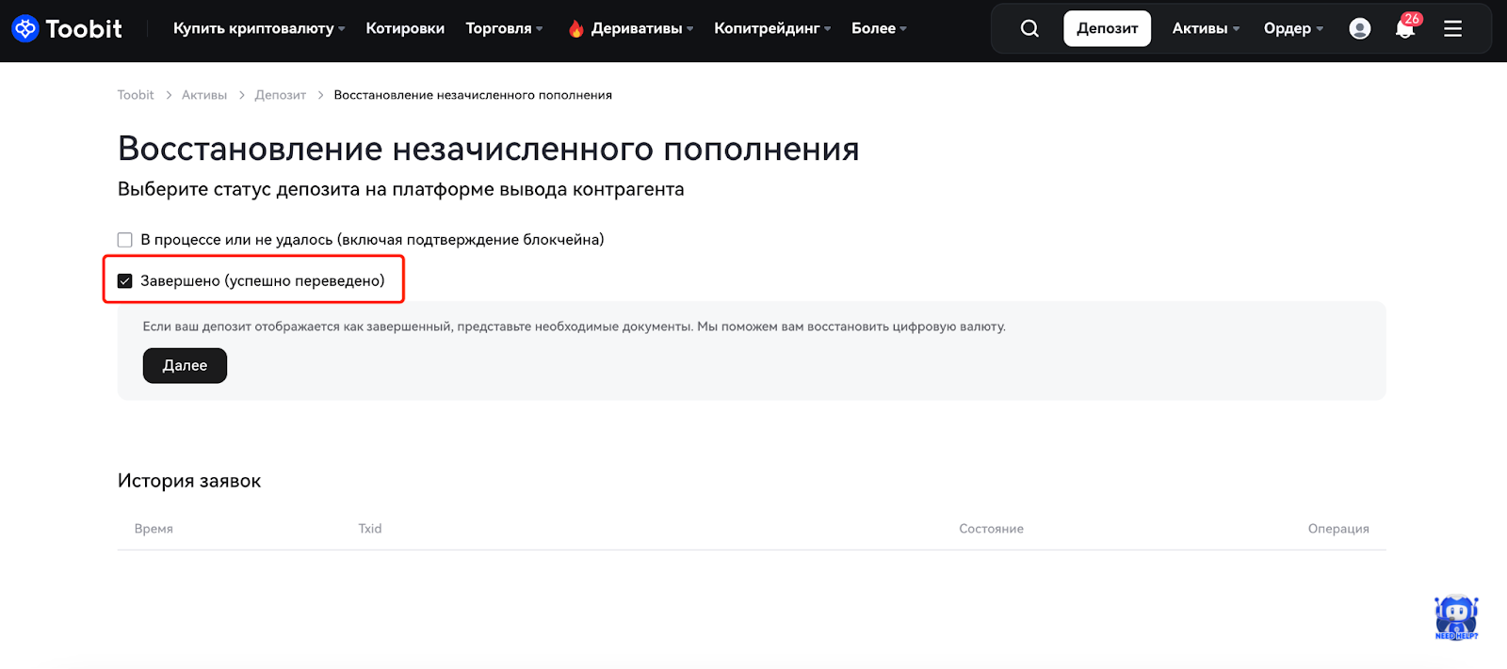Open notifications bell with 26 badge

click(1406, 27)
